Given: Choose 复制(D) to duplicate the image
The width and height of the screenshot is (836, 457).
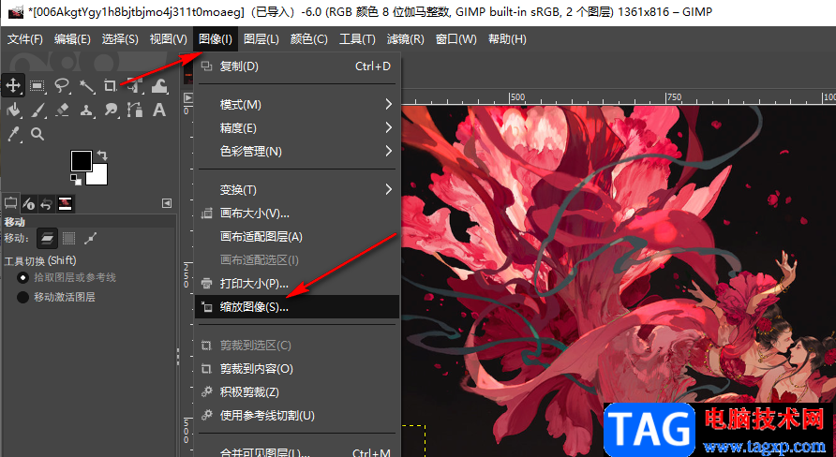Looking at the screenshot, I should click(297, 66).
